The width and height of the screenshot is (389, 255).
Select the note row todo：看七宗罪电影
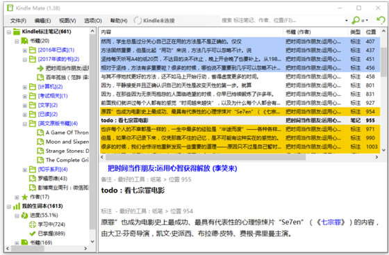click(x=240, y=120)
